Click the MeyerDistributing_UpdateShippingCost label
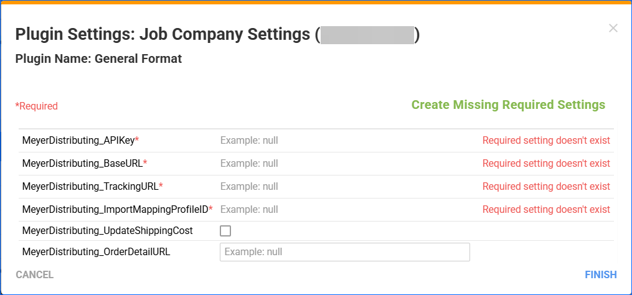Image resolution: width=632 pixels, height=295 pixels. pyautogui.click(x=107, y=231)
